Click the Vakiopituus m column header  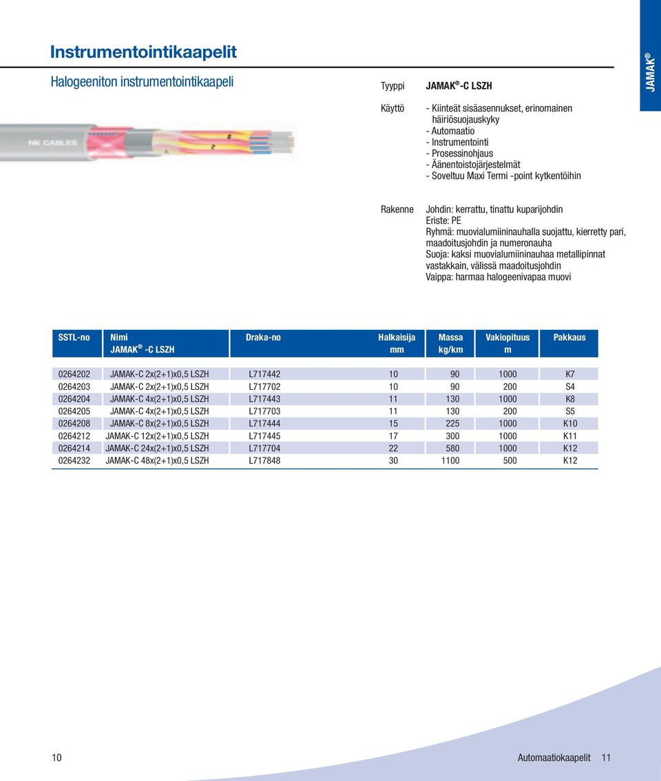(507, 343)
